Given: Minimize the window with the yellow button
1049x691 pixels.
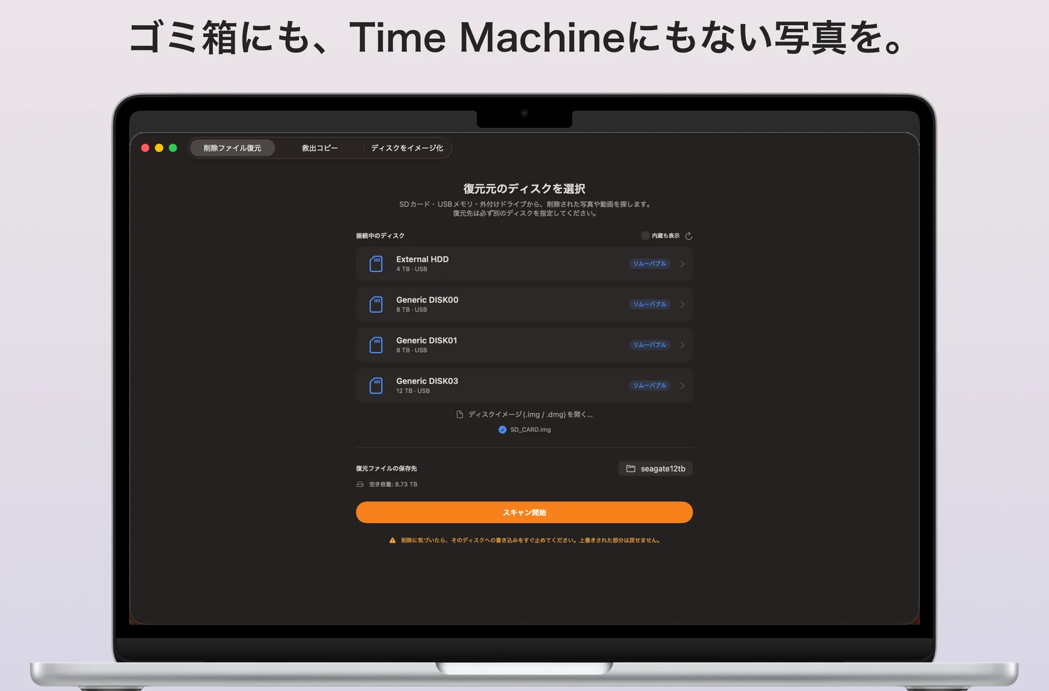Looking at the screenshot, I should click(x=159, y=148).
